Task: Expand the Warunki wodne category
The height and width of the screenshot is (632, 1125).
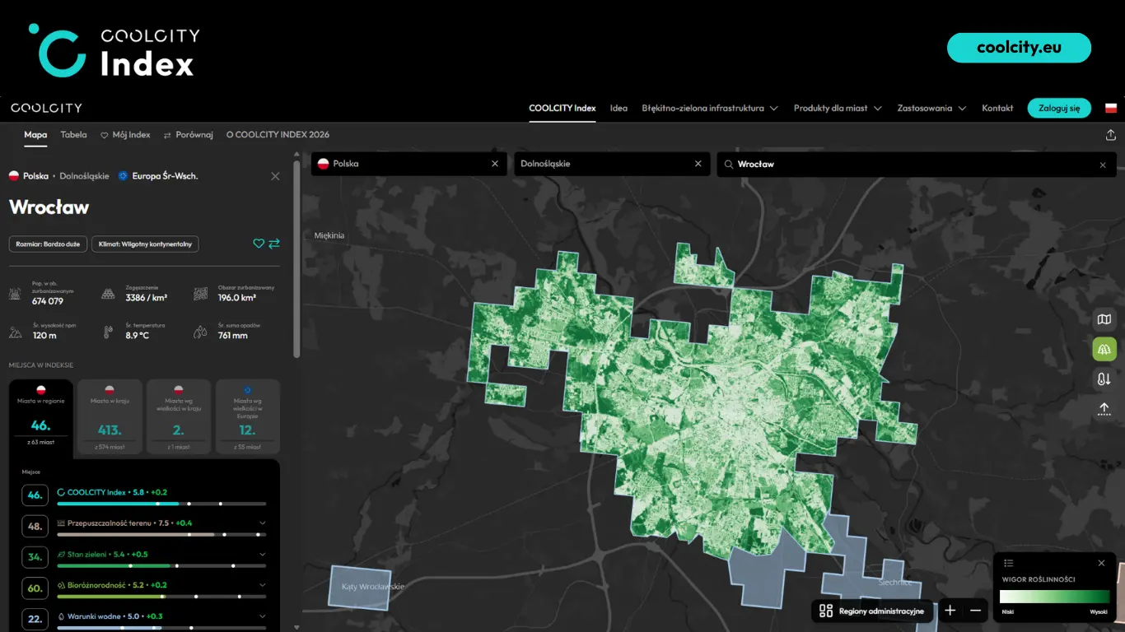Action: [x=263, y=616]
